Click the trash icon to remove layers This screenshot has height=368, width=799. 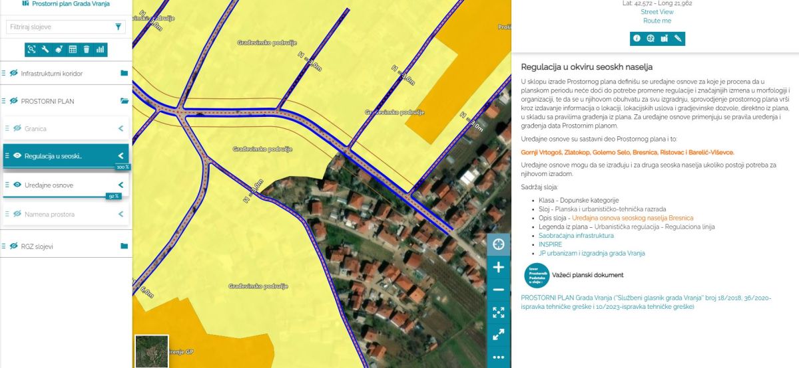87,49
